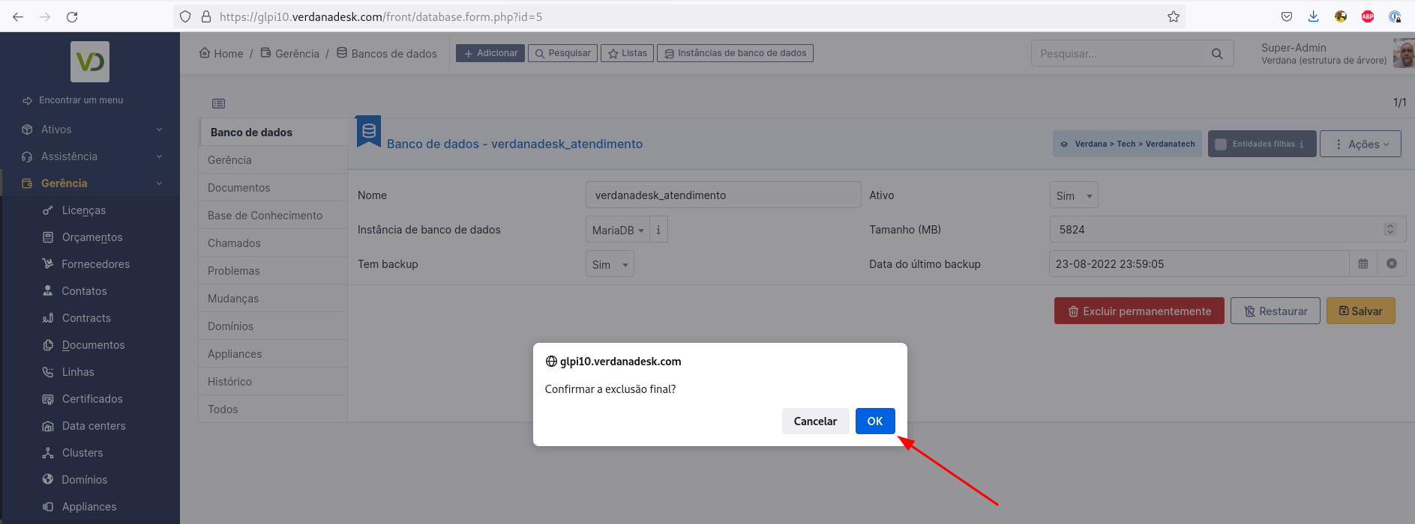Click the list view icon above tabs
The width and height of the screenshot is (1415, 524).
[x=218, y=103]
